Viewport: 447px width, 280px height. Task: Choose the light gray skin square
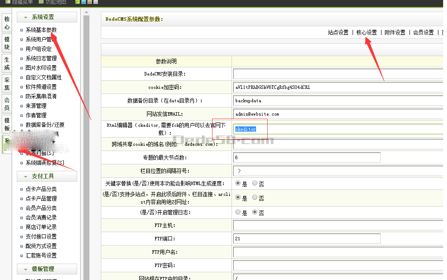click(95, 2)
